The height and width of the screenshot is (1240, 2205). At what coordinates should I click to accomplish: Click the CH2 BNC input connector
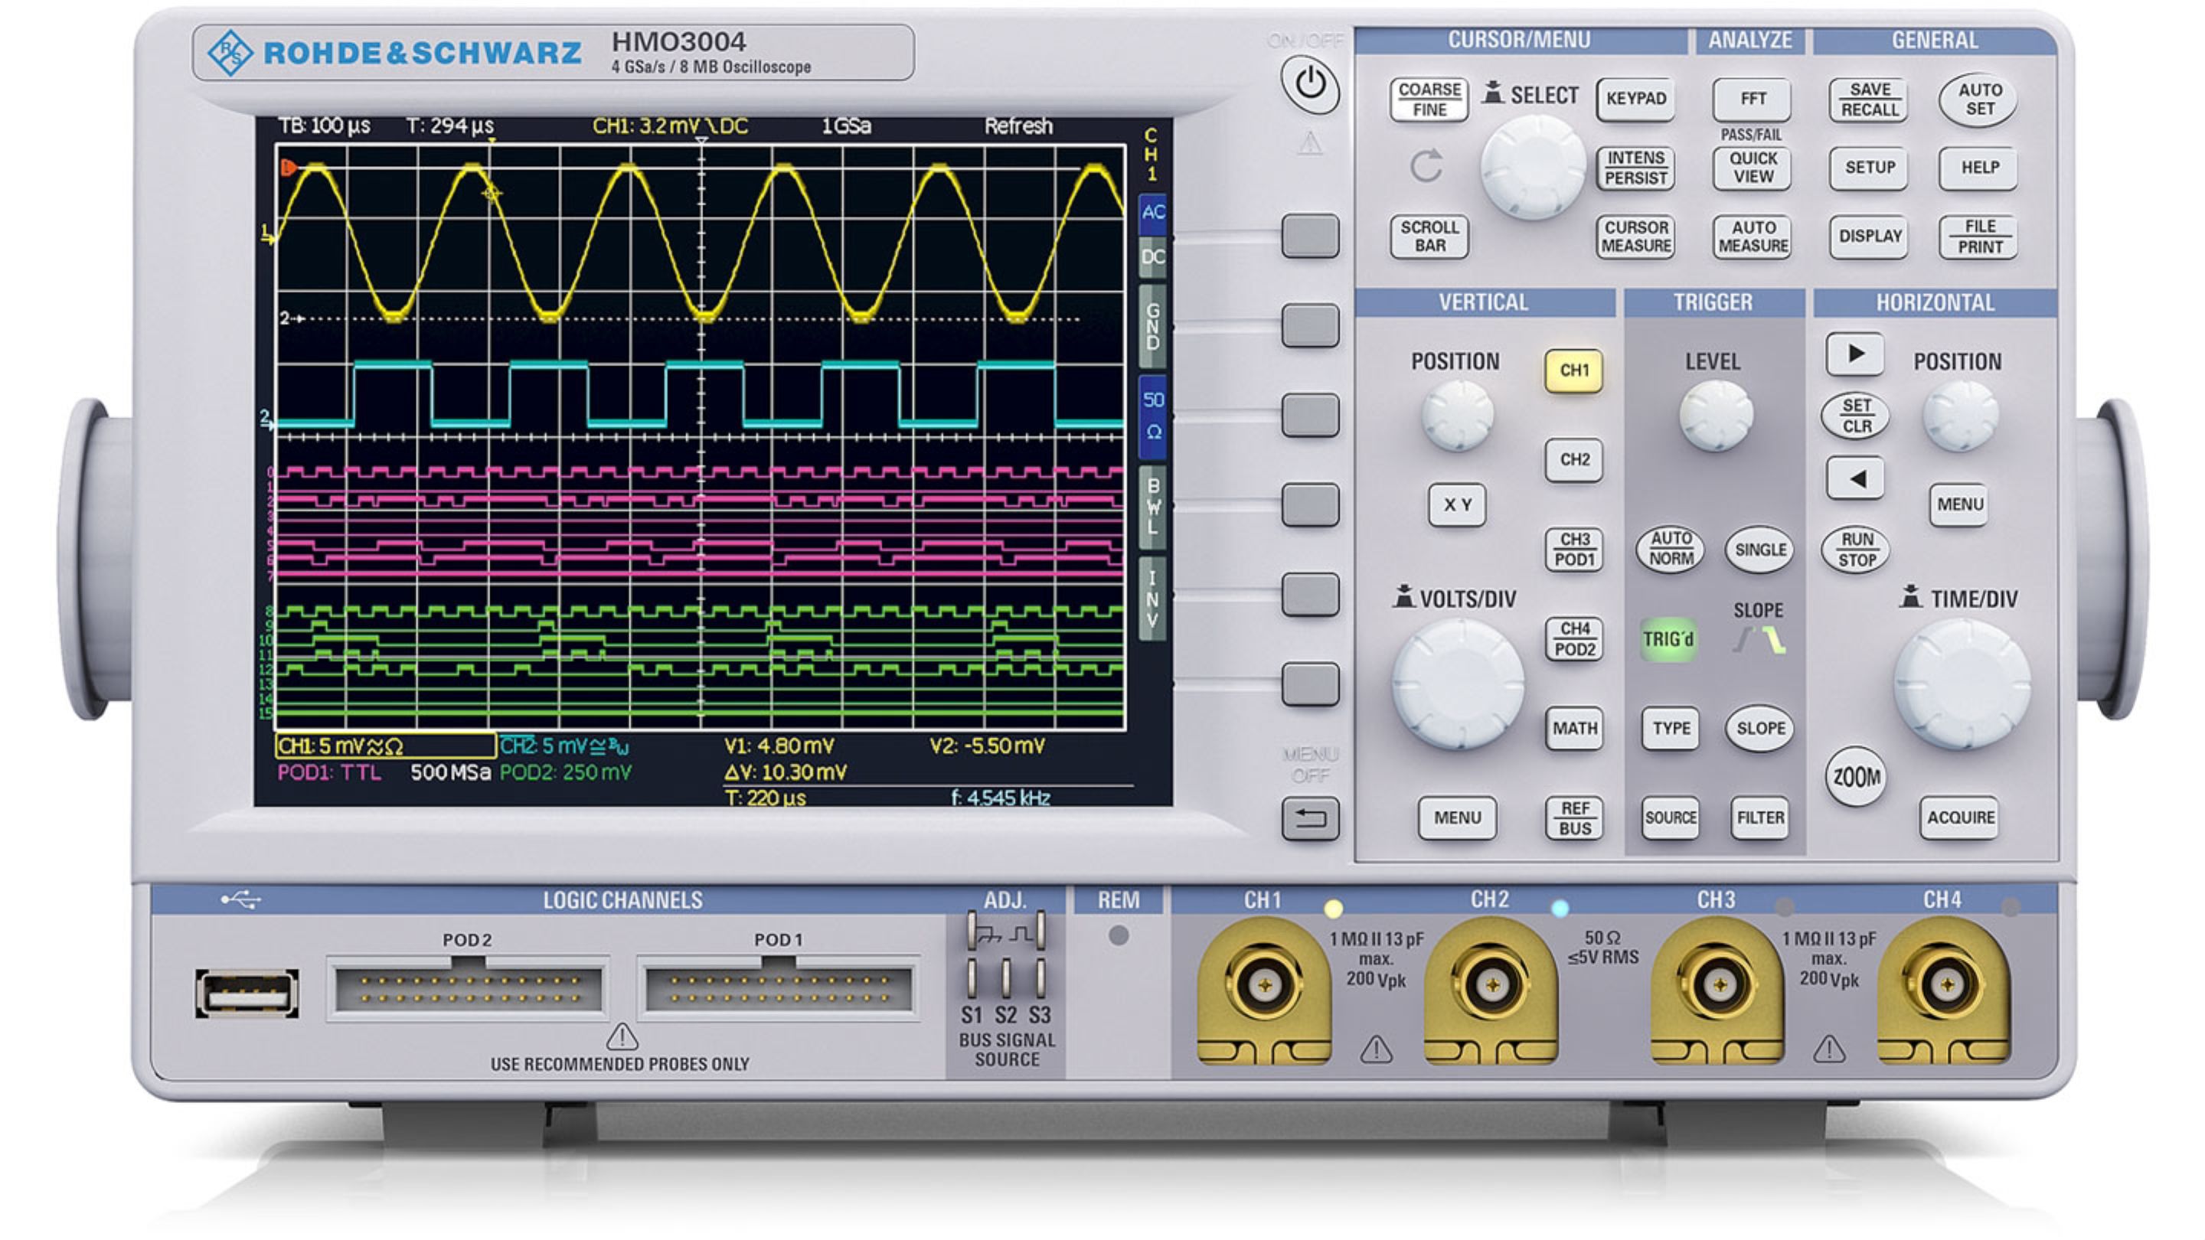[1492, 986]
